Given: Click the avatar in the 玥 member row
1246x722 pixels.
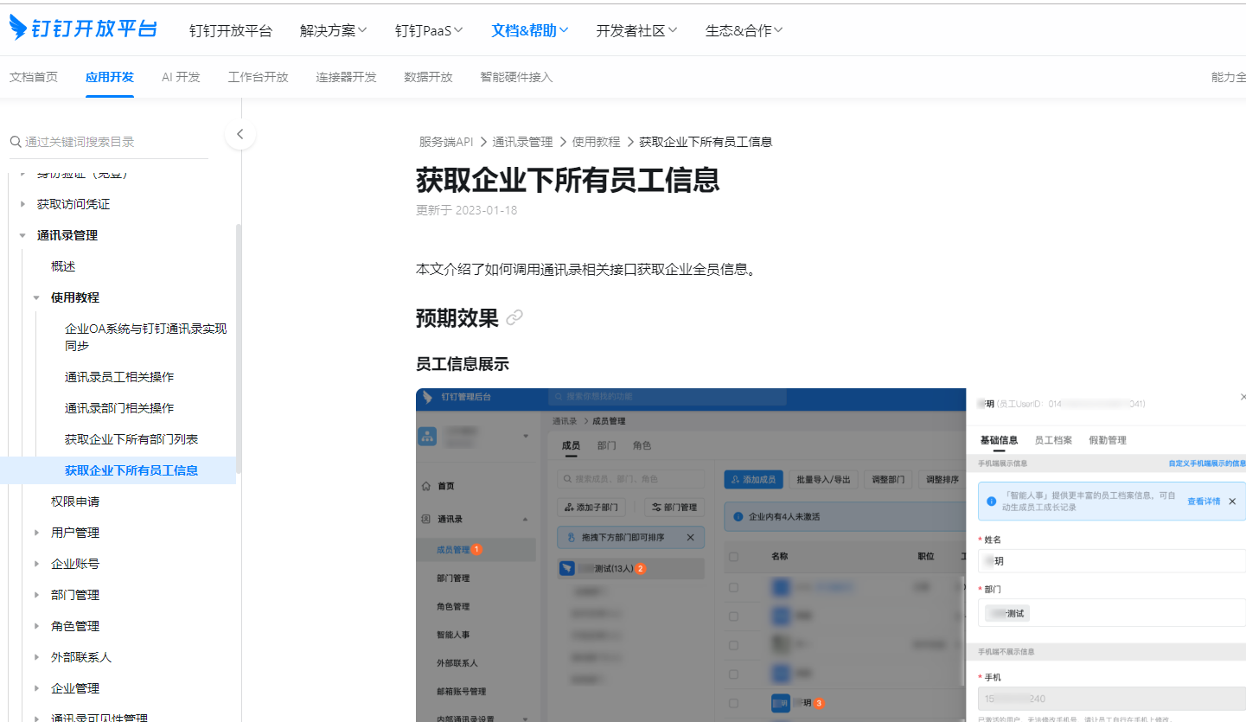Looking at the screenshot, I should coord(781,703).
